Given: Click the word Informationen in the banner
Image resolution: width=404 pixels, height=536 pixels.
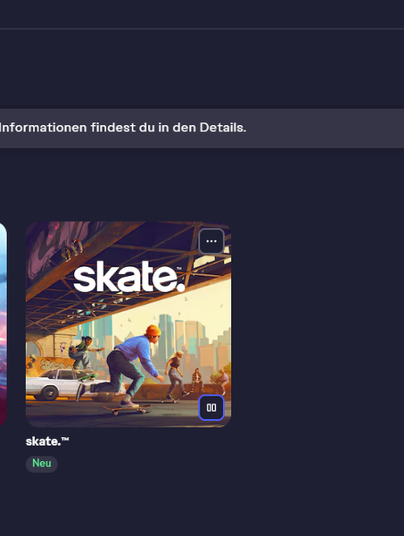Looking at the screenshot, I should click(x=43, y=128).
